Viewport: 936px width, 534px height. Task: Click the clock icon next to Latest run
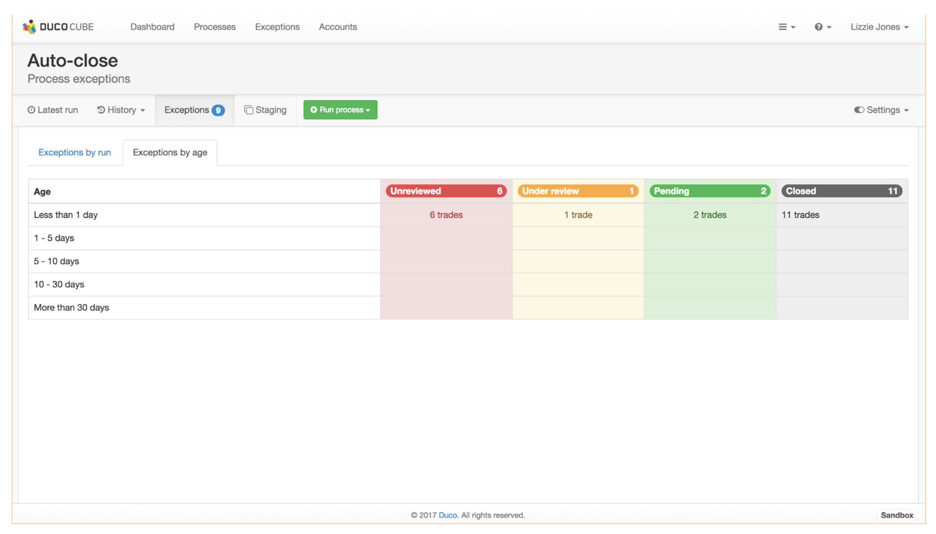tap(31, 110)
